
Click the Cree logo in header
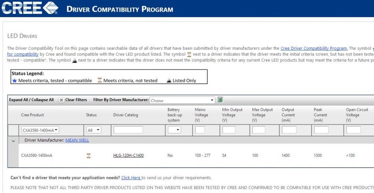pyautogui.click(x=30, y=8)
